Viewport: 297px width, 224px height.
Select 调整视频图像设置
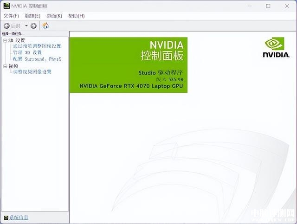click(x=32, y=72)
